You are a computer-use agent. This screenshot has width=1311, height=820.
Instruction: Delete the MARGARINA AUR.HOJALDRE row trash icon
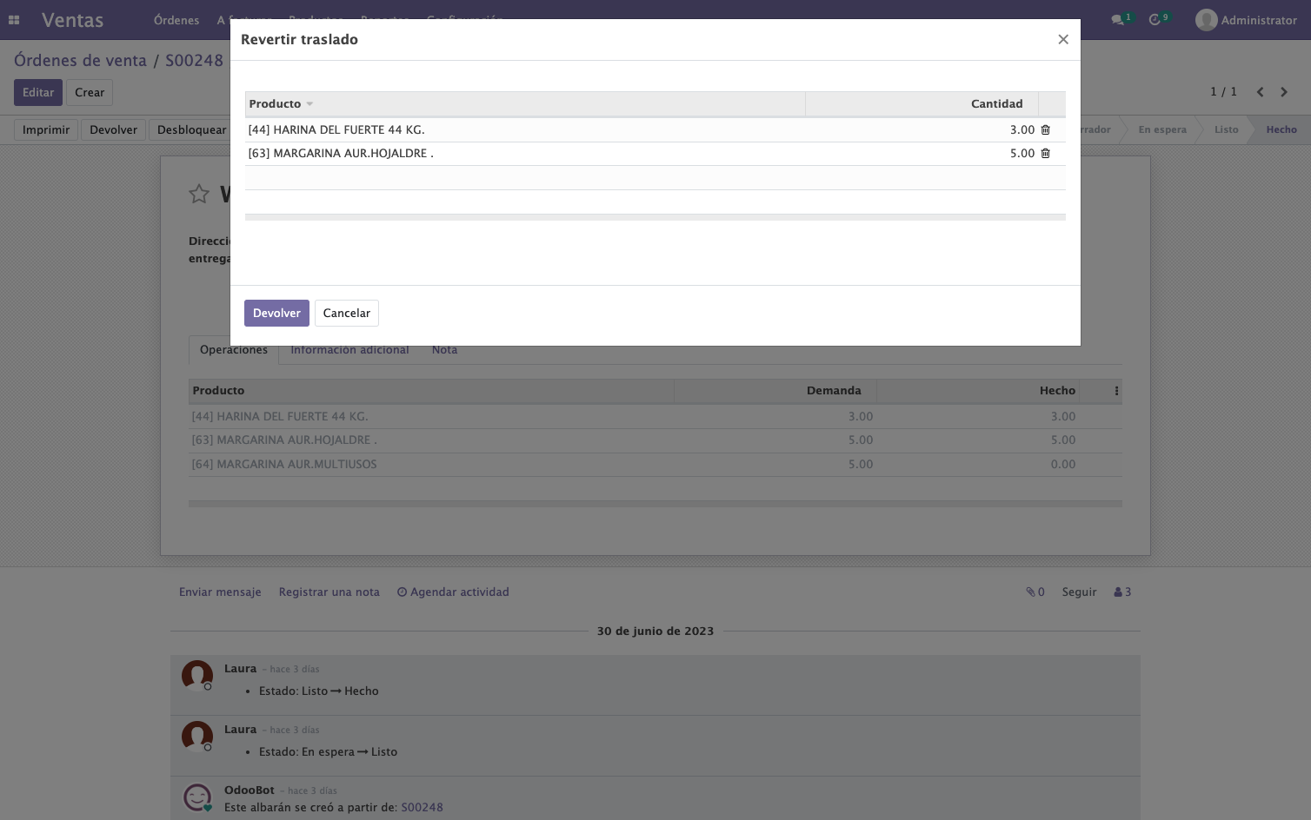(1046, 153)
